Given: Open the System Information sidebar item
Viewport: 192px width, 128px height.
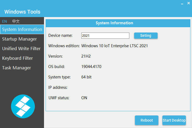Looking at the screenshot, I should [x=22, y=29].
